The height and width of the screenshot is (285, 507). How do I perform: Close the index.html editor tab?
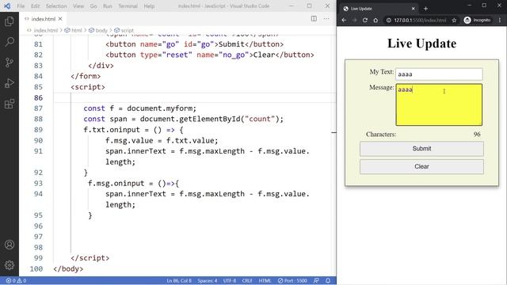click(x=60, y=19)
